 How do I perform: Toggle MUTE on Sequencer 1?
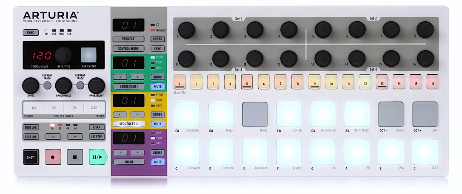click(158, 87)
